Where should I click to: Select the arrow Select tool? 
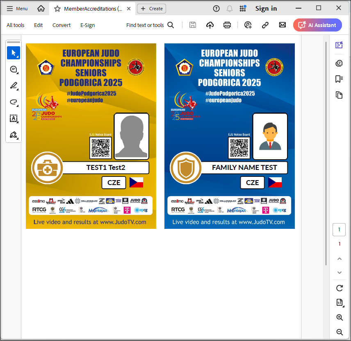point(14,53)
